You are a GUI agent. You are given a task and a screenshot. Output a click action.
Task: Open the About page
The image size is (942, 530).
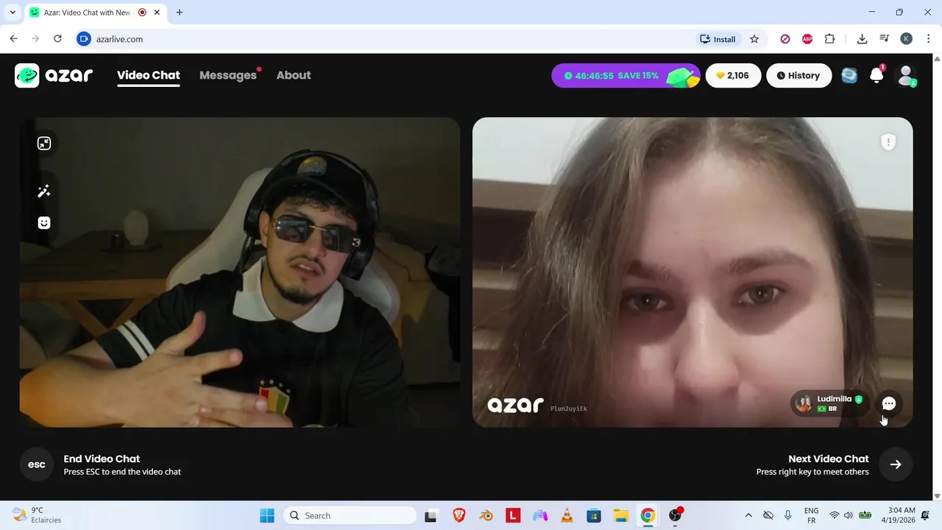[294, 75]
